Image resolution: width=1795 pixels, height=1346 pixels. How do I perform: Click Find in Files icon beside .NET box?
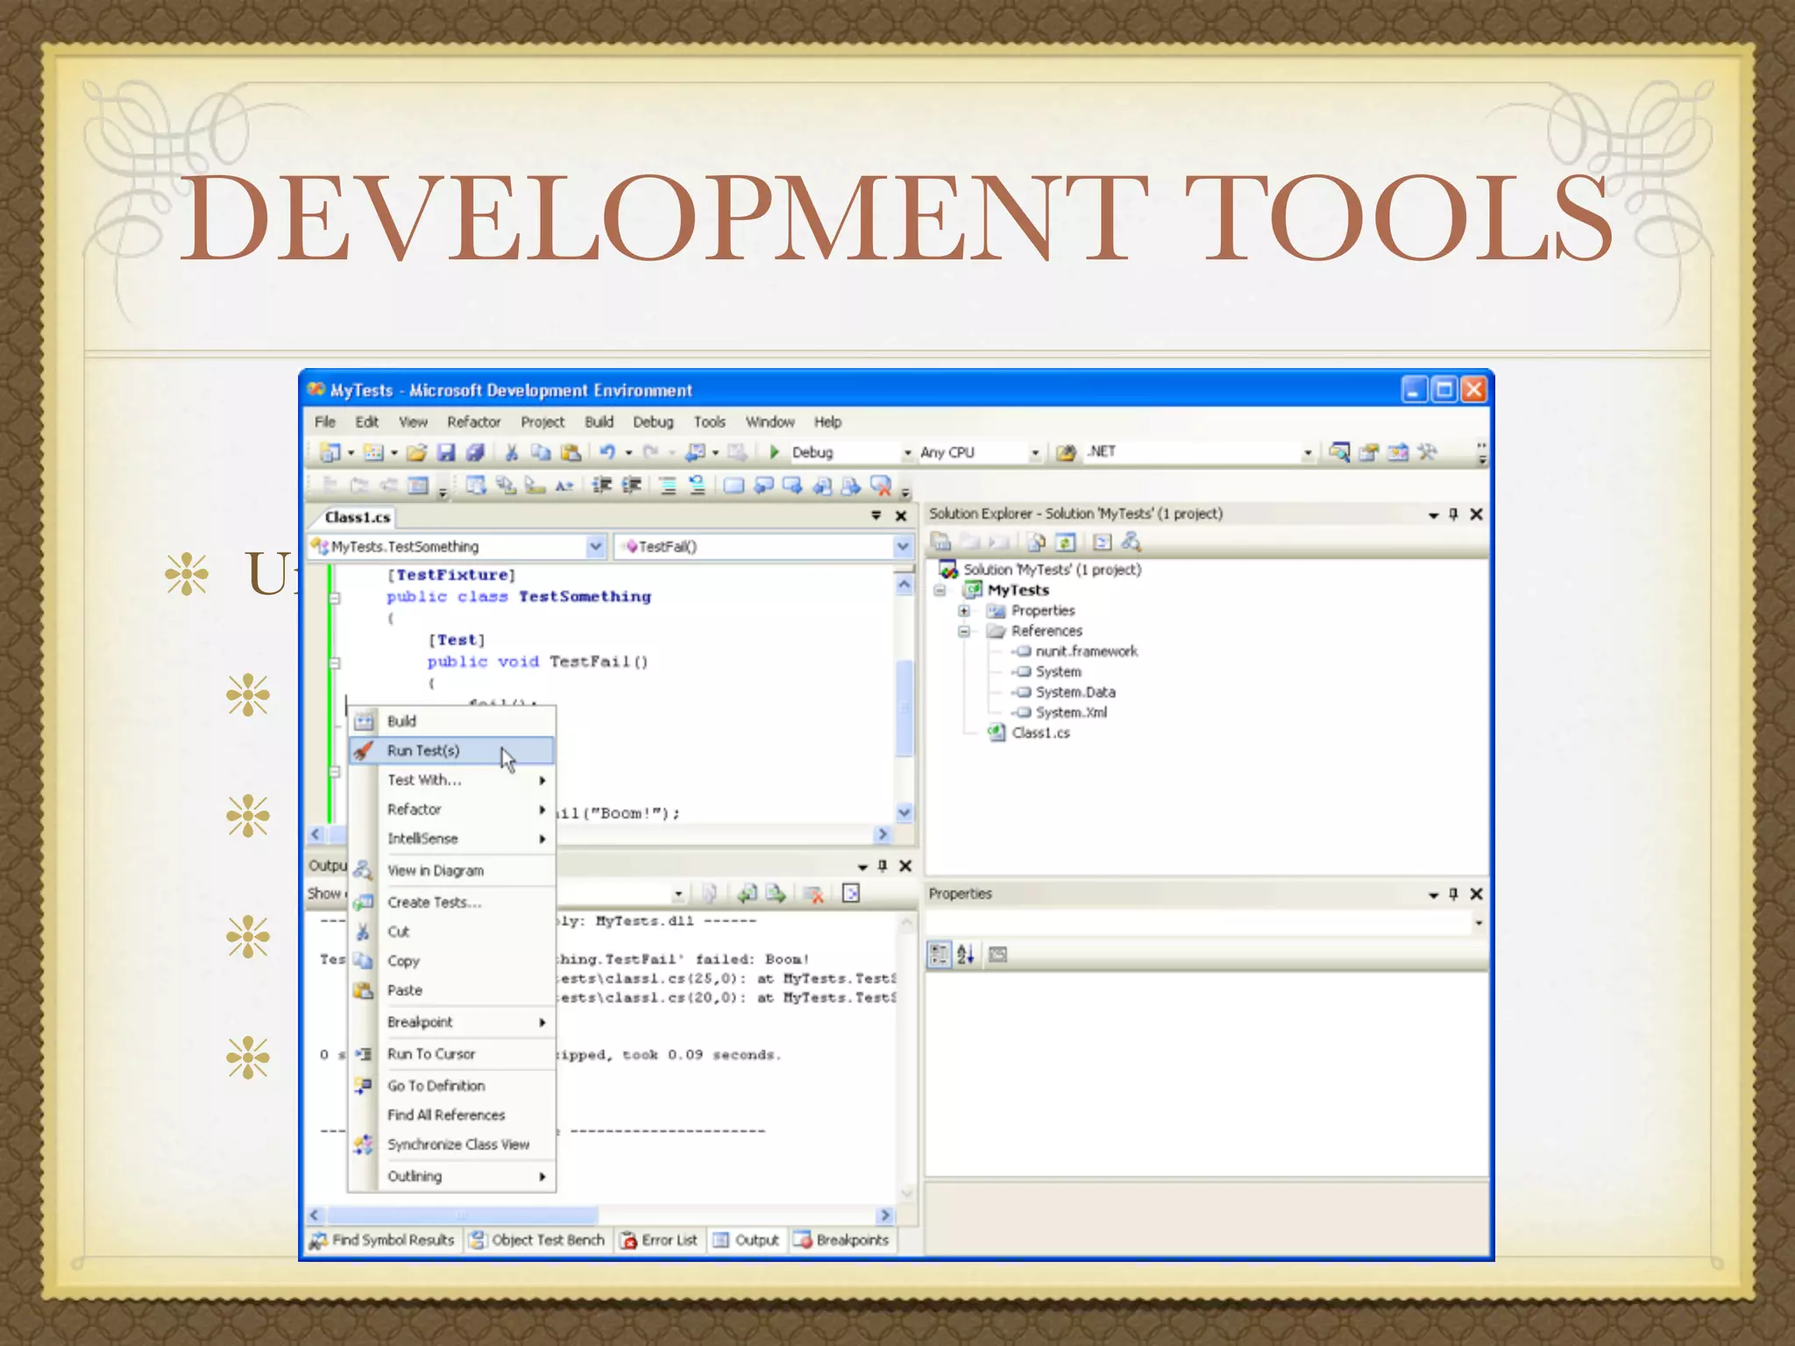point(1066,452)
